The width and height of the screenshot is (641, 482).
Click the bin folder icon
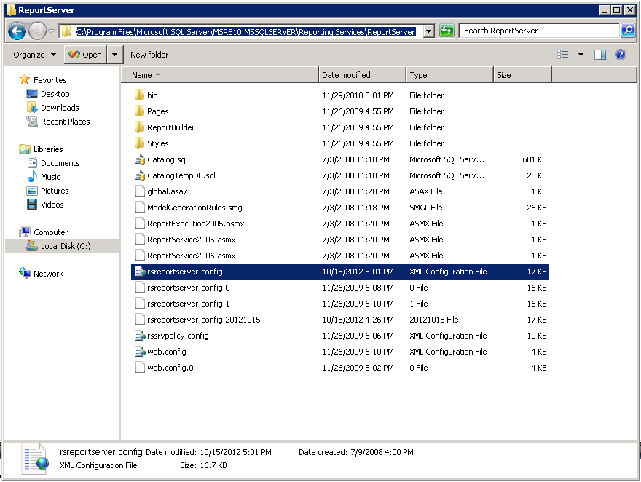click(x=139, y=95)
